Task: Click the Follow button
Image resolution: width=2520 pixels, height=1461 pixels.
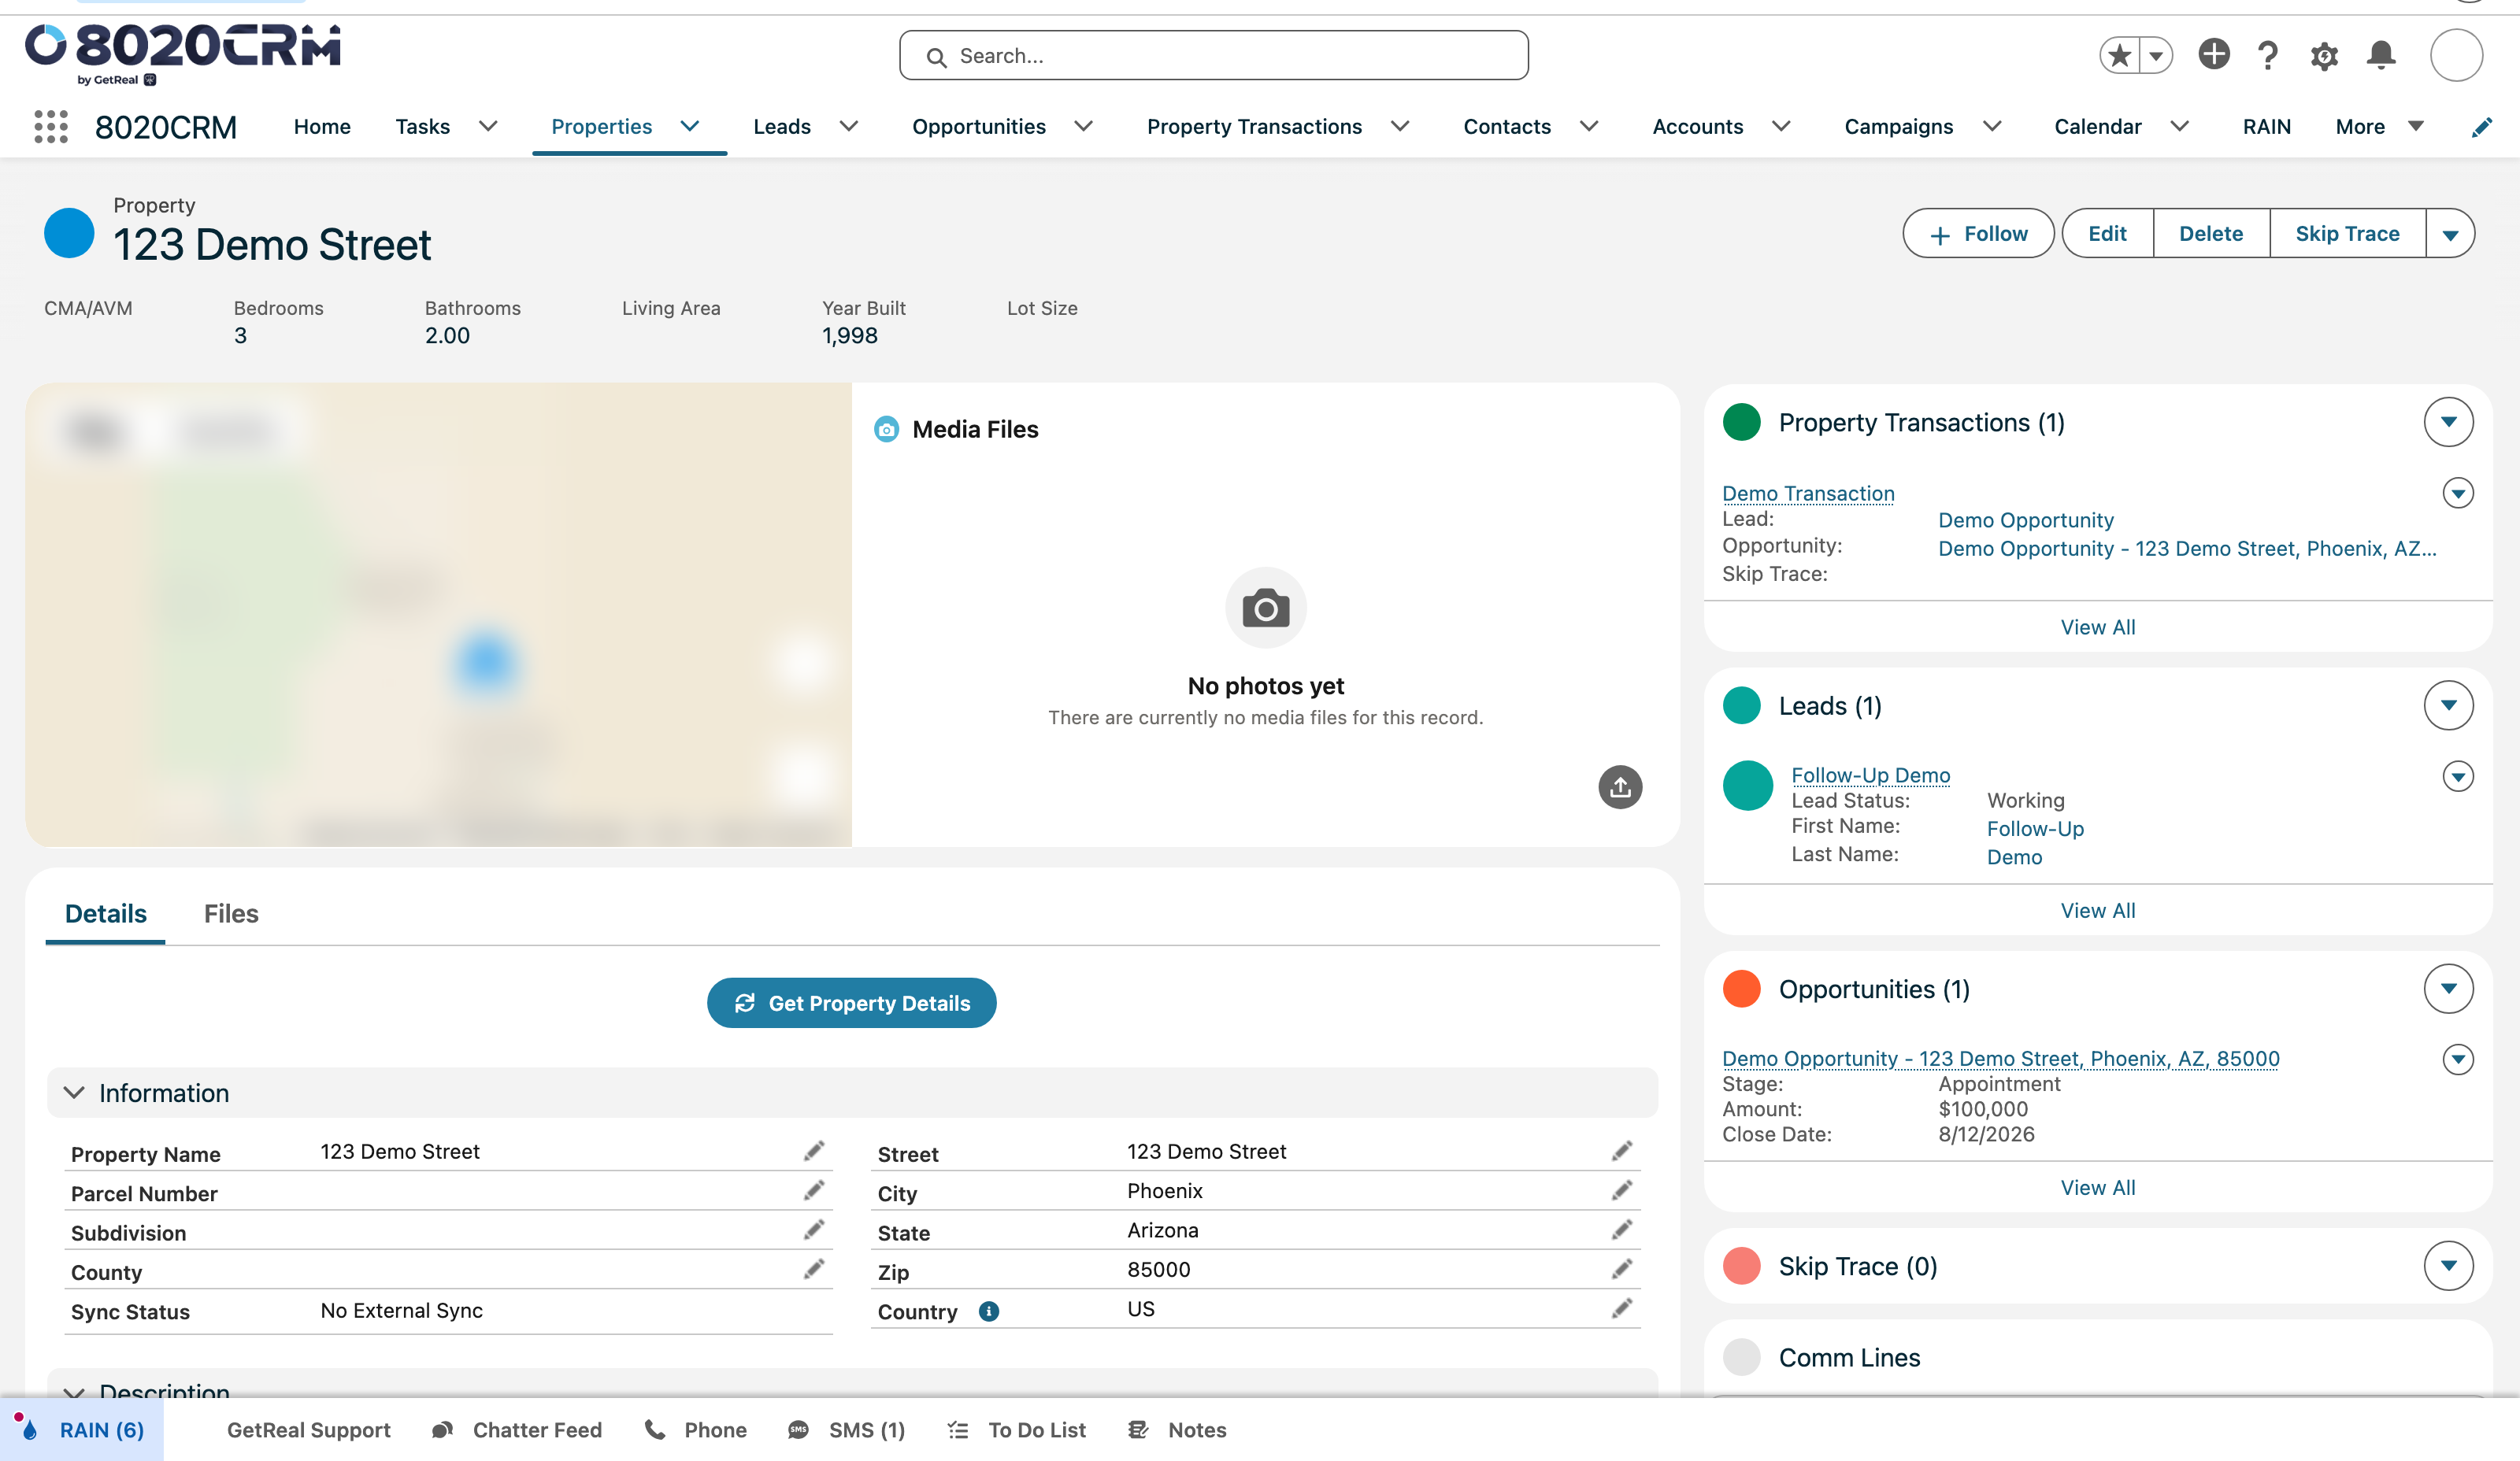Action: click(x=1978, y=234)
